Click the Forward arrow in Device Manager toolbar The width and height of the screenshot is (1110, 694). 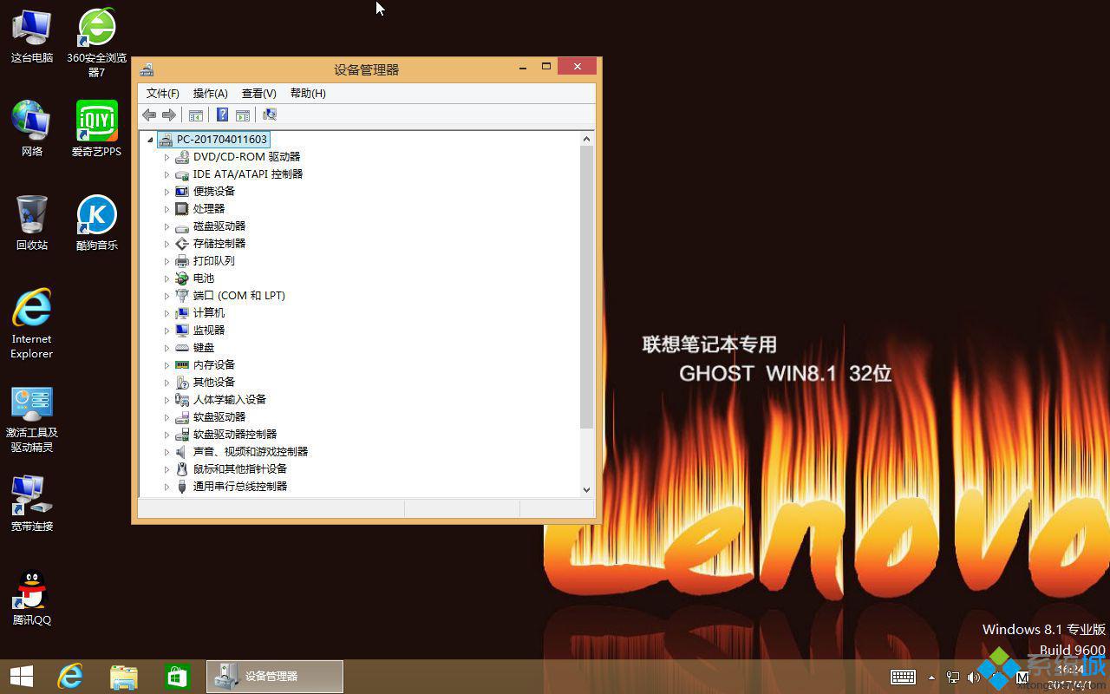169,115
